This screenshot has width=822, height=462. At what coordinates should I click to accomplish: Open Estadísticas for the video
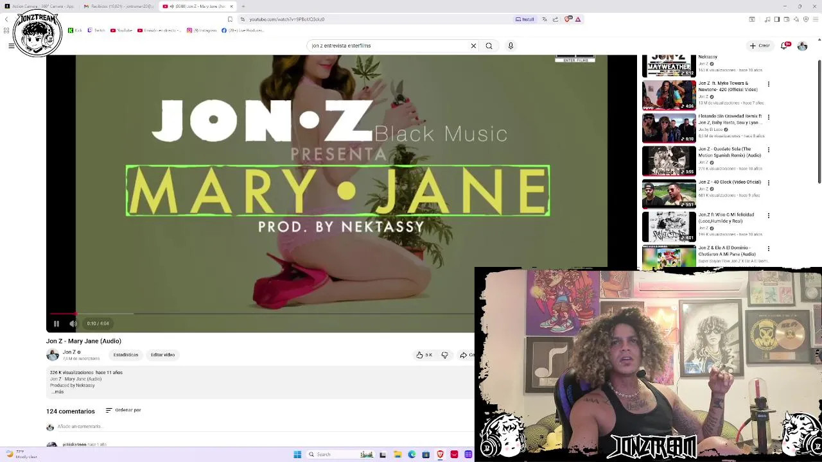(126, 355)
